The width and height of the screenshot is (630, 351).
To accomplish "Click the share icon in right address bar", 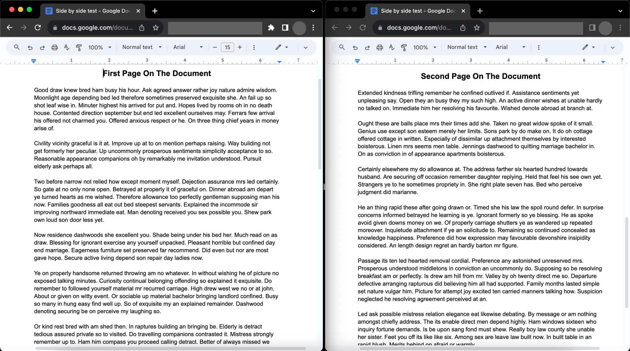I will 463,28.
